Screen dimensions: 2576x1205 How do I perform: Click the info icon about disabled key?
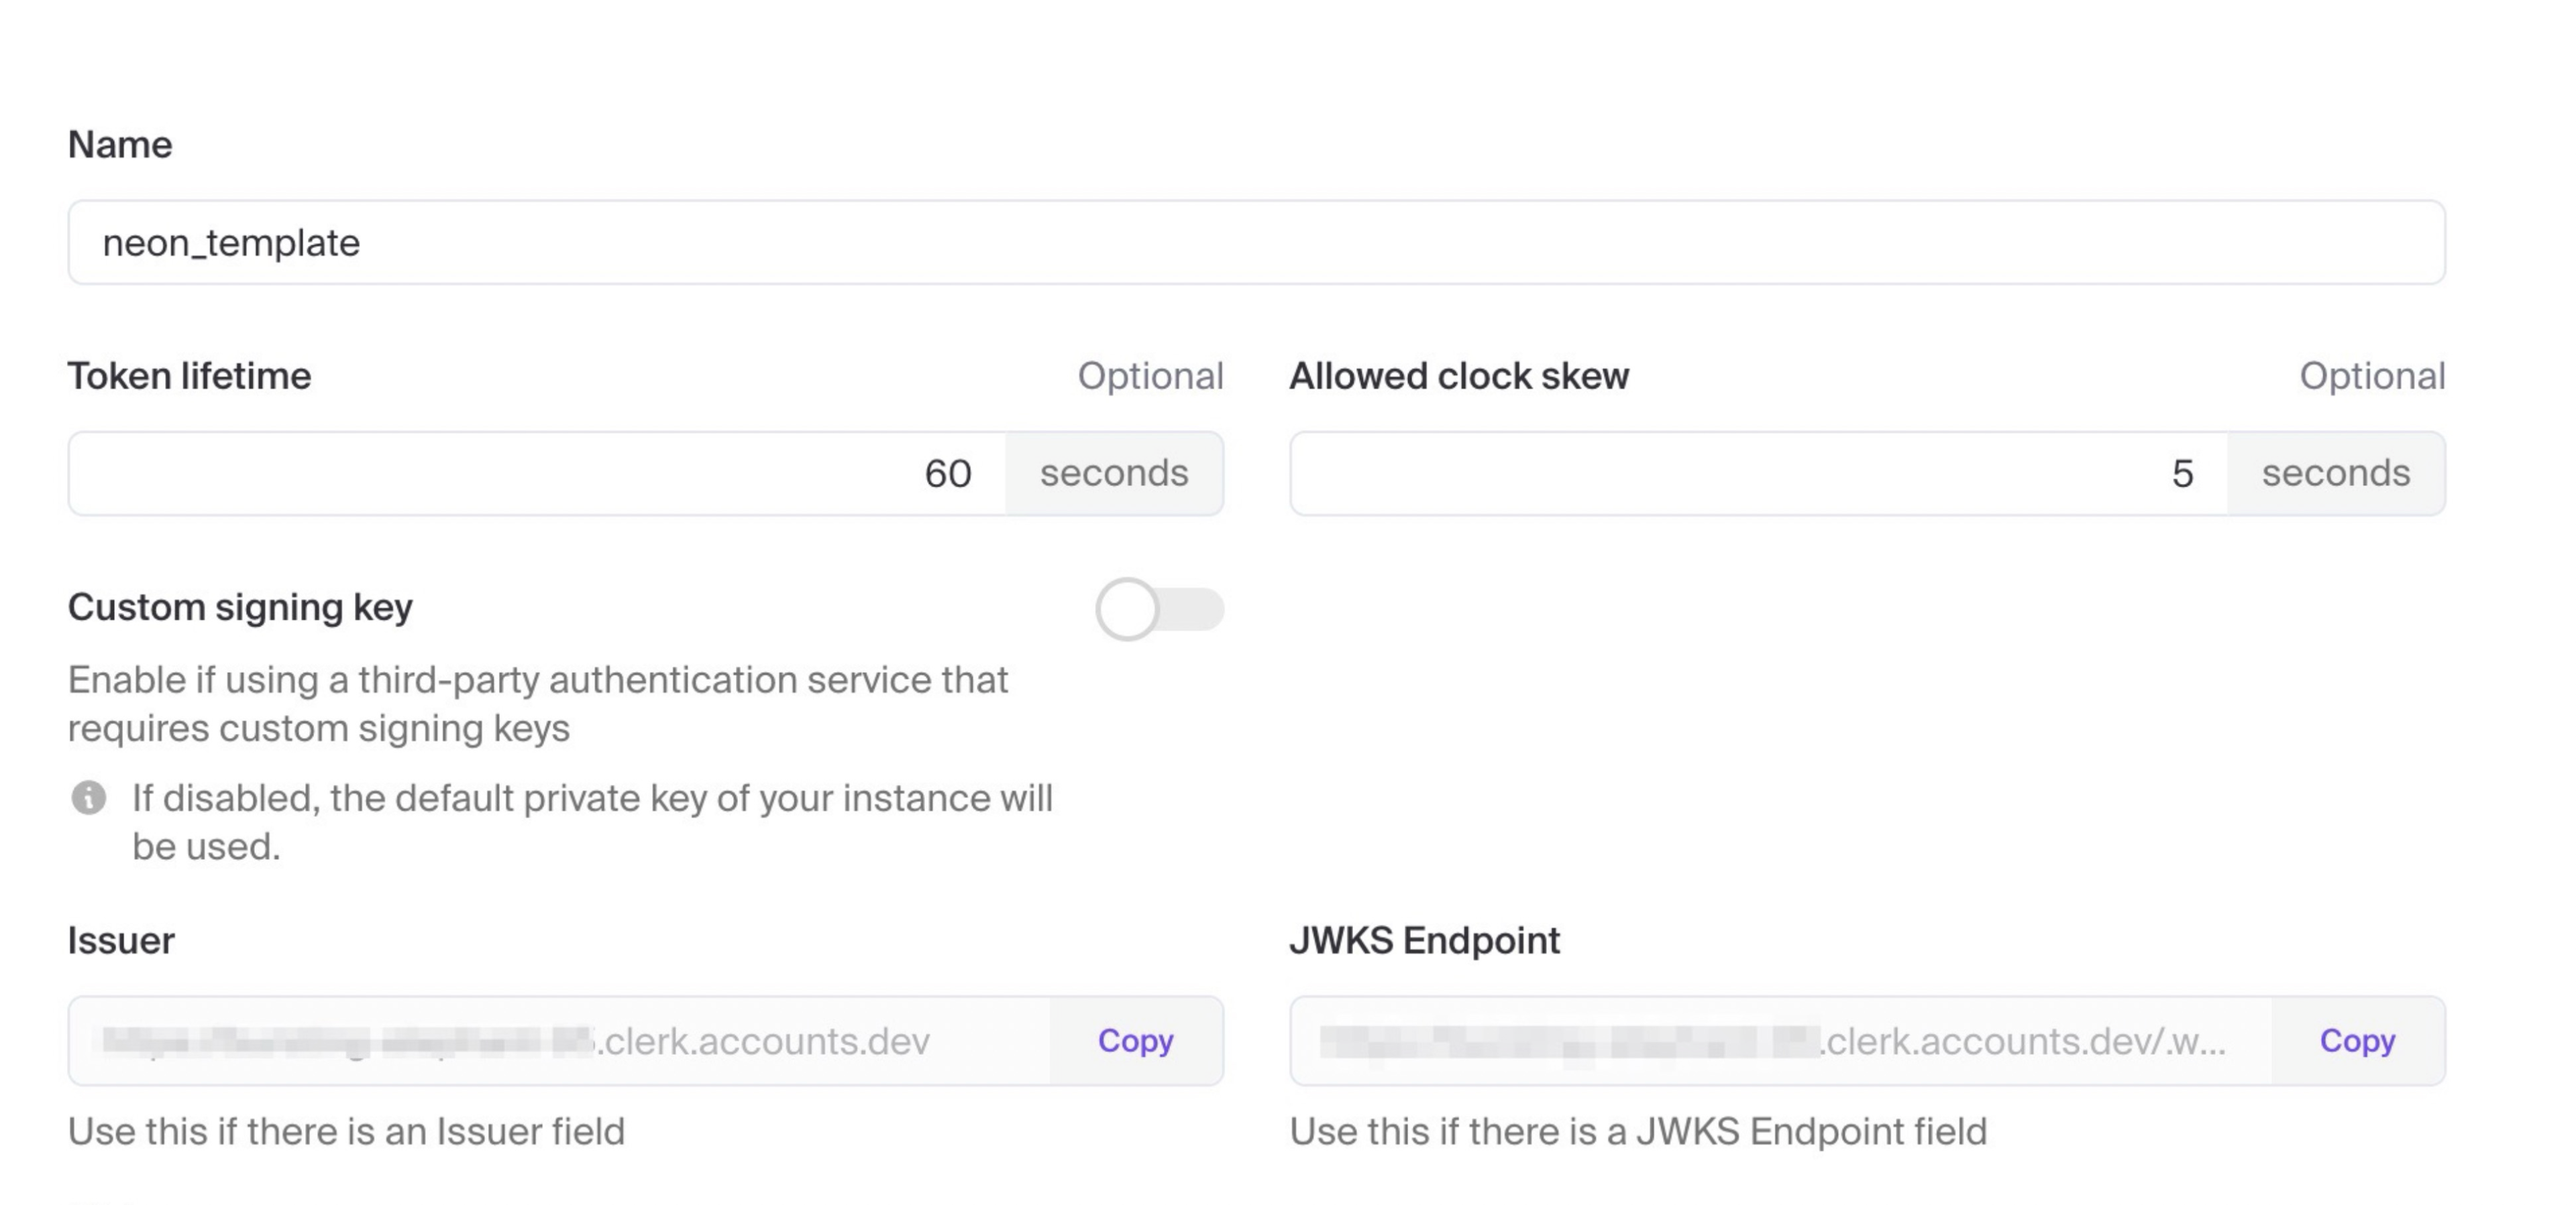[x=89, y=798]
